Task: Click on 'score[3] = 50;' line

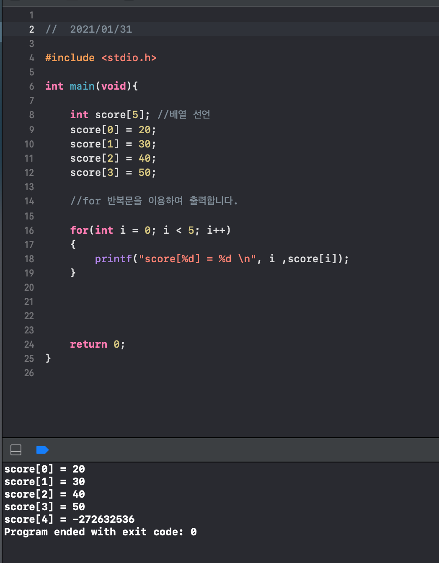Action: (x=113, y=173)
